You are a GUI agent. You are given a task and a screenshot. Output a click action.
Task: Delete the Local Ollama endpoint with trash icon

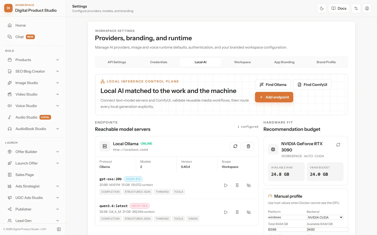[248, 146]
